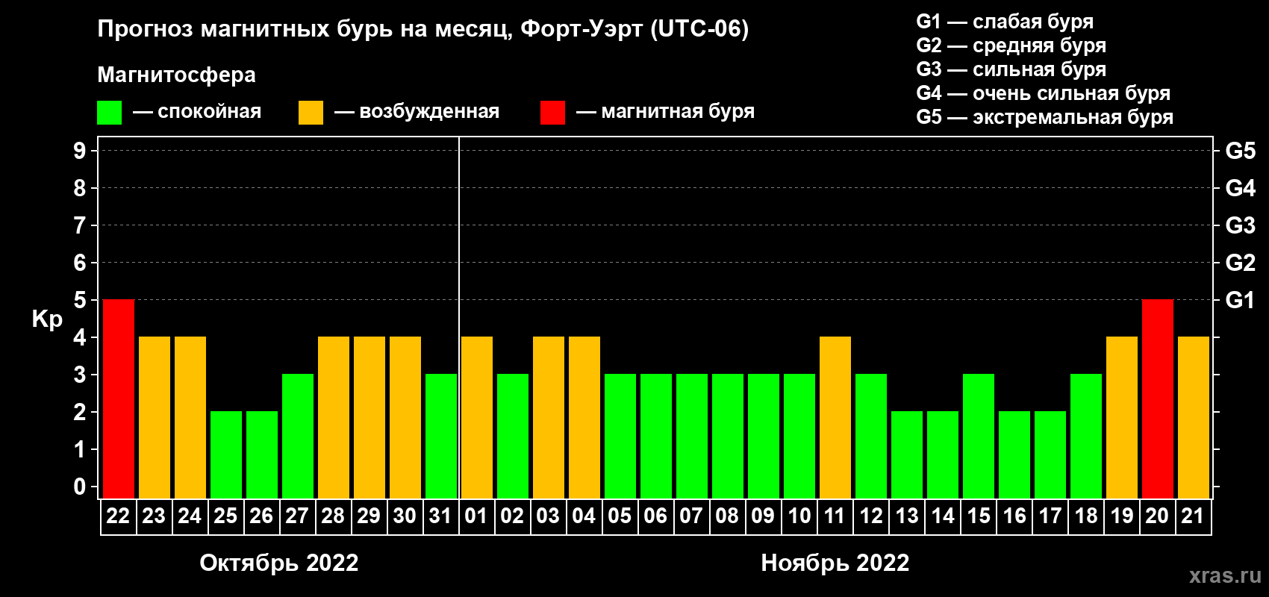Click the Kp axis label
Viewport: 1269px width, 597px height.
click(47, 319)
